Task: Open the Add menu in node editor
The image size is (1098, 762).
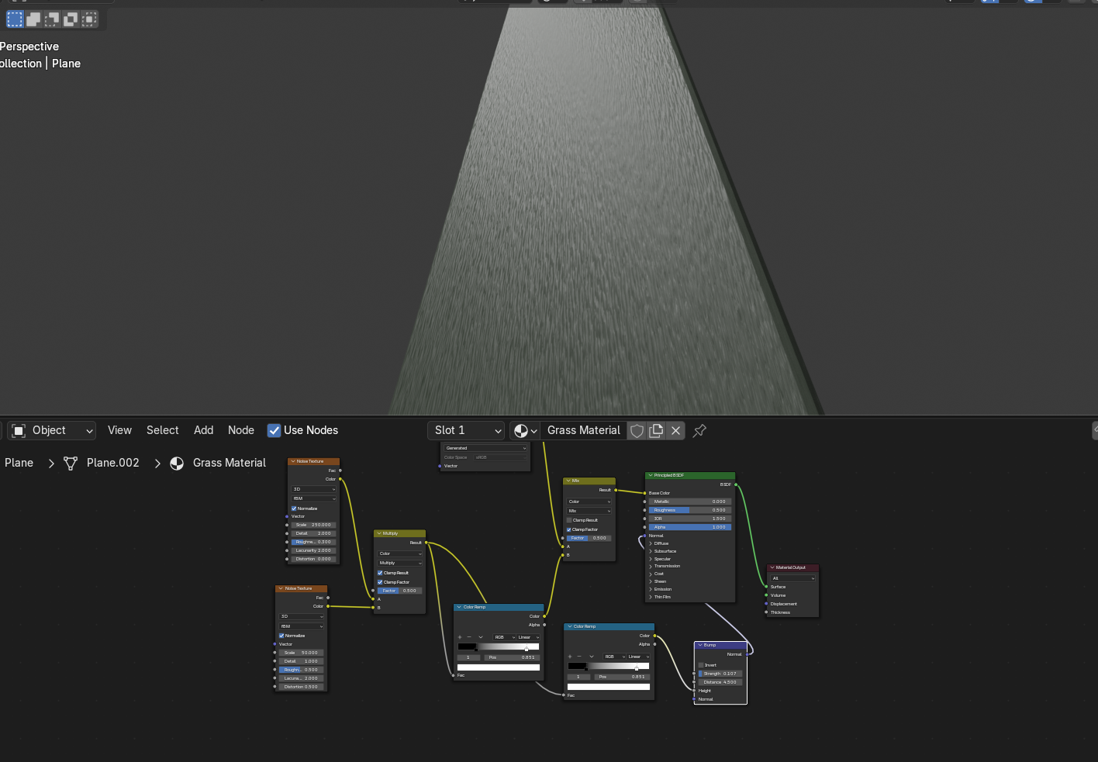Action: [203, 431]
